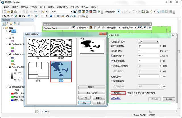Open the 关于矢量化 link
Image resolution: width=182 pixels, height=118 pixels.
(116, 98)
